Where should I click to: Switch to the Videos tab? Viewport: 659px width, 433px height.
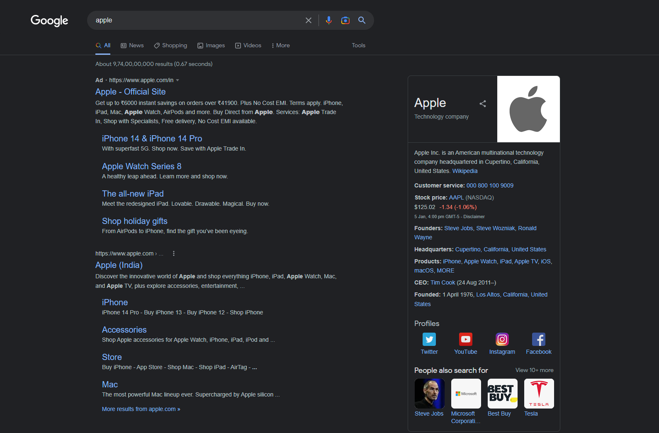(248, 45)
